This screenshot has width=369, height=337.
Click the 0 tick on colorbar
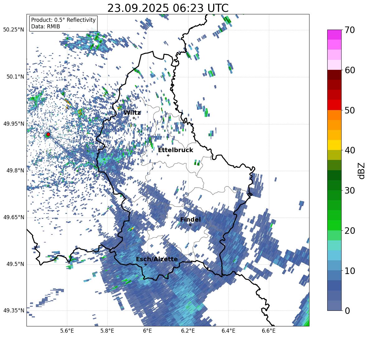[347, 311]
